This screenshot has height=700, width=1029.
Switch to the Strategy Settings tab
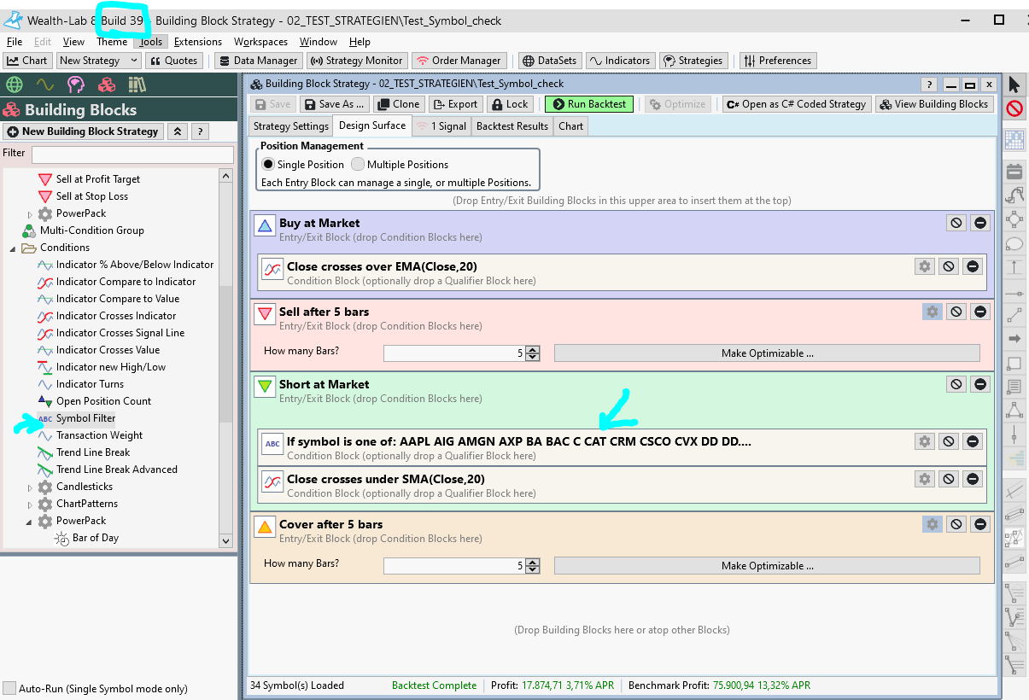[291, 126]
